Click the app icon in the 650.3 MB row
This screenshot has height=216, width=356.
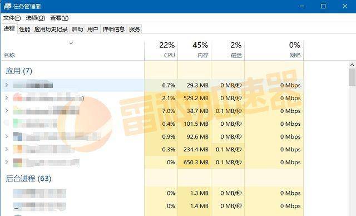[18, 163]
